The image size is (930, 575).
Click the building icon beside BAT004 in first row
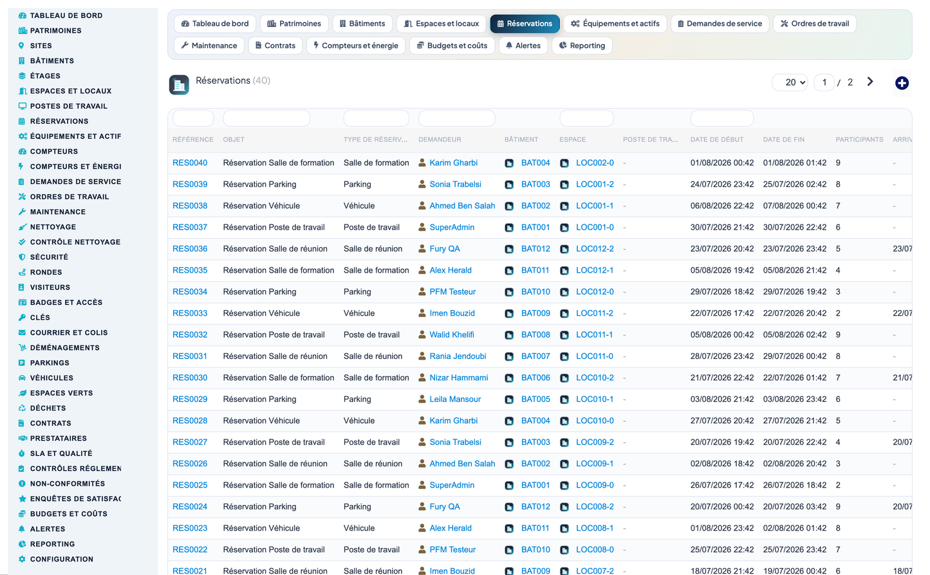click(x=509, y=163)
